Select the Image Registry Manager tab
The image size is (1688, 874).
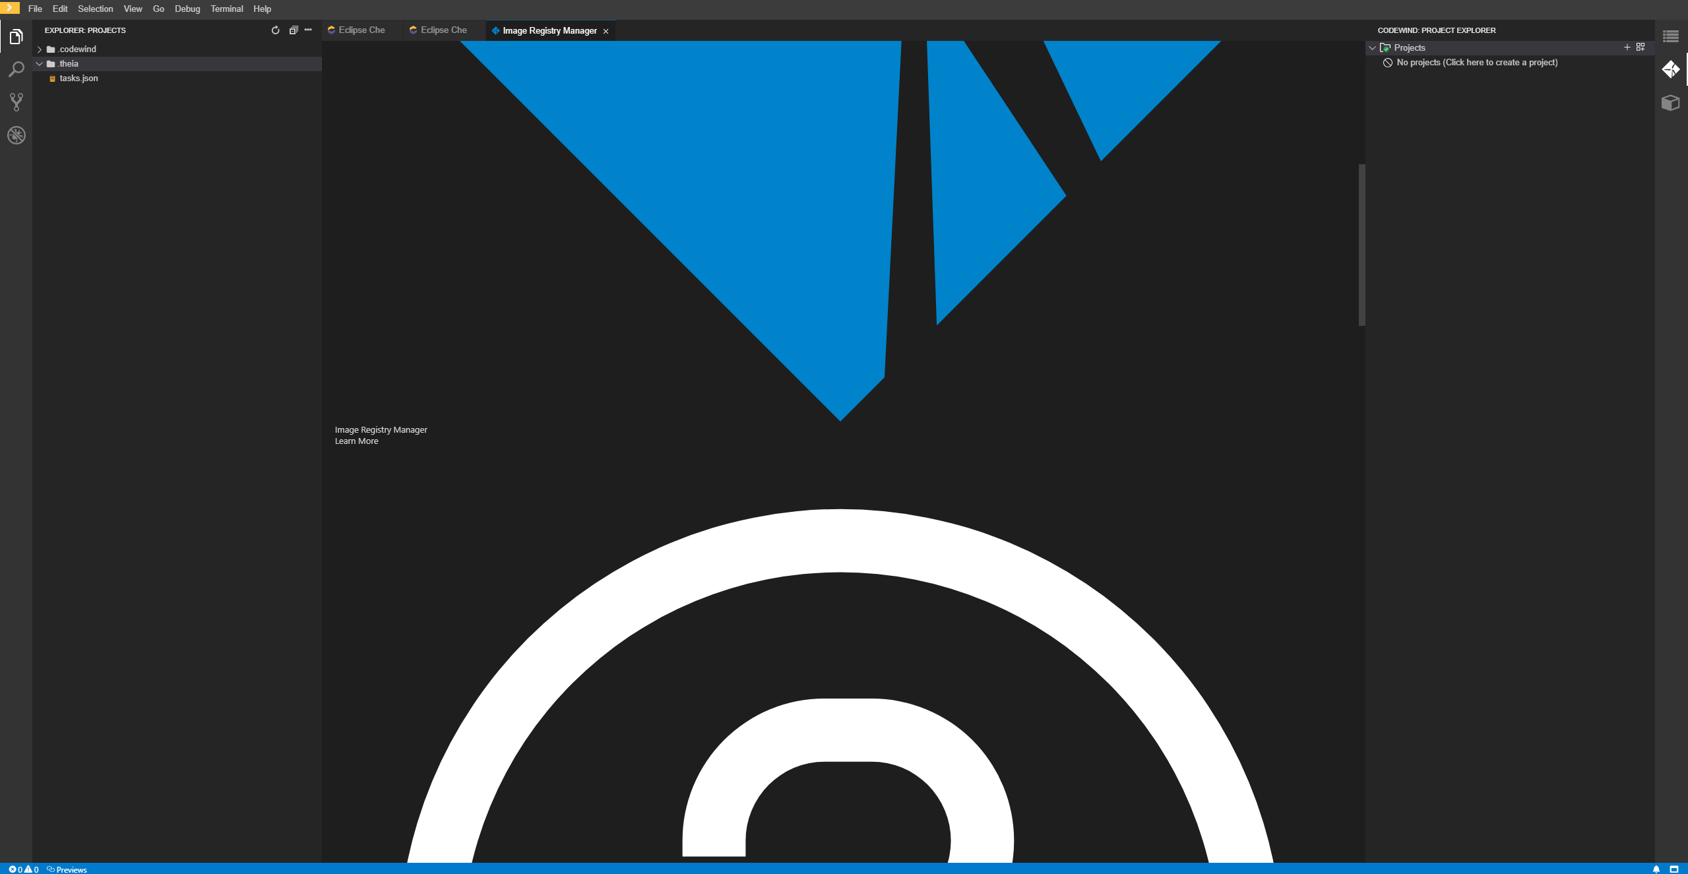point(549,30)
